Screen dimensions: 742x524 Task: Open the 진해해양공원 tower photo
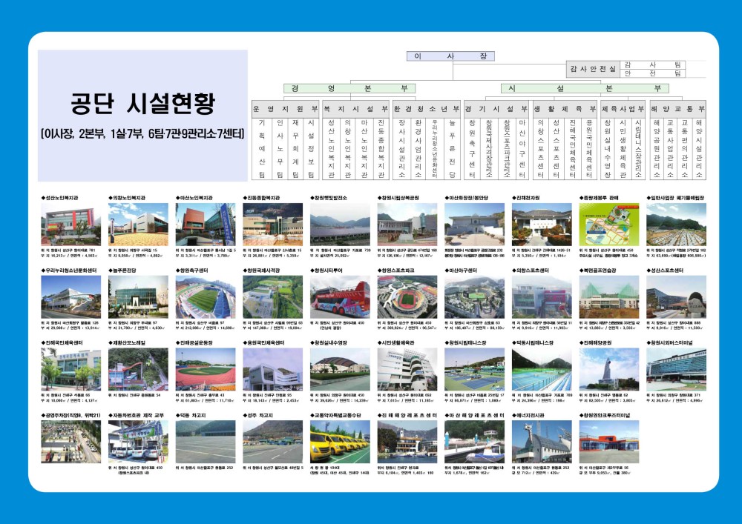click(x=609, y=369)
